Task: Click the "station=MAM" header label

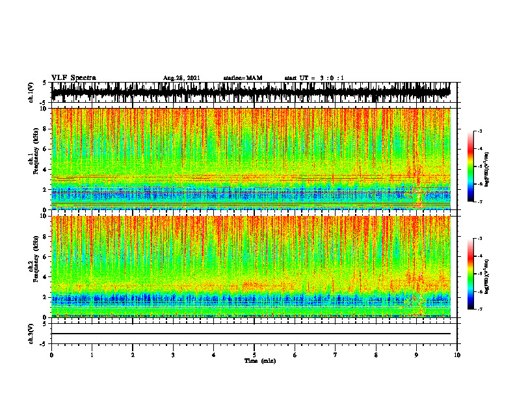Action: point(243,78)
